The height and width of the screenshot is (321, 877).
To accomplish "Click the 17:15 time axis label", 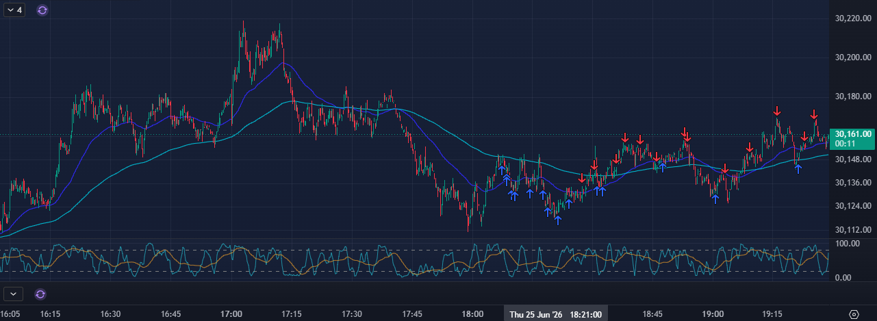I will tap(292, 313).
